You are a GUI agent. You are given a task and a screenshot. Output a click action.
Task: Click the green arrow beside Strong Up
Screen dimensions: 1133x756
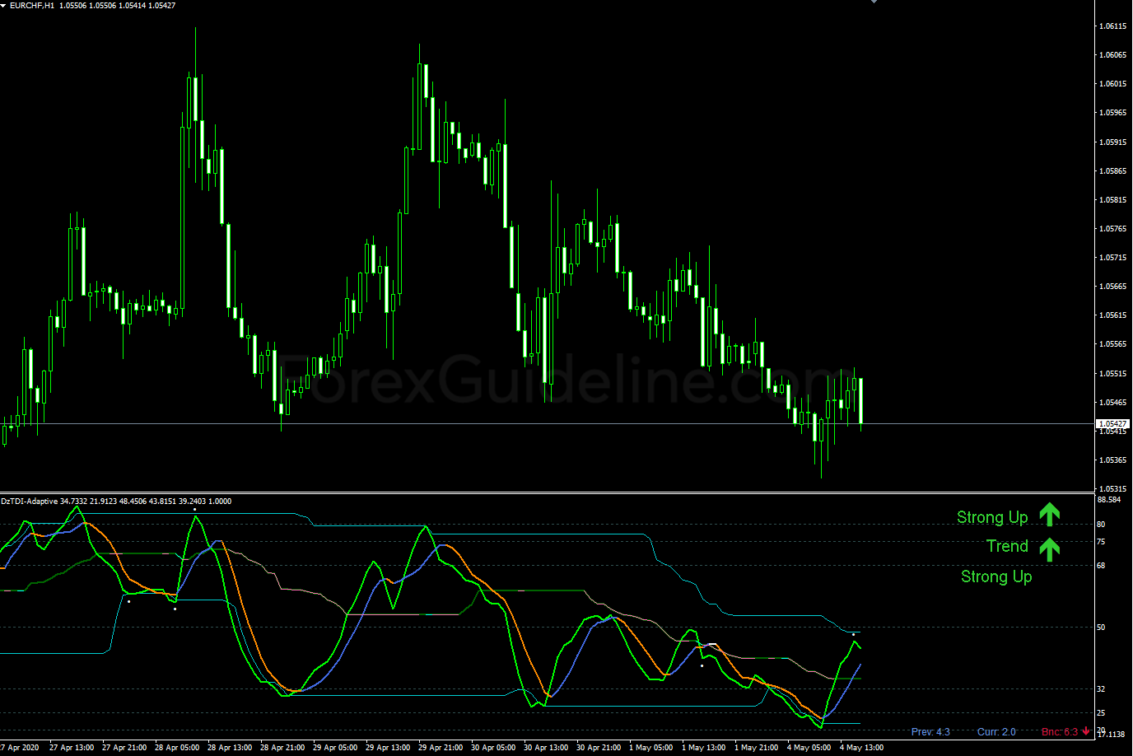pos(1049,515)
